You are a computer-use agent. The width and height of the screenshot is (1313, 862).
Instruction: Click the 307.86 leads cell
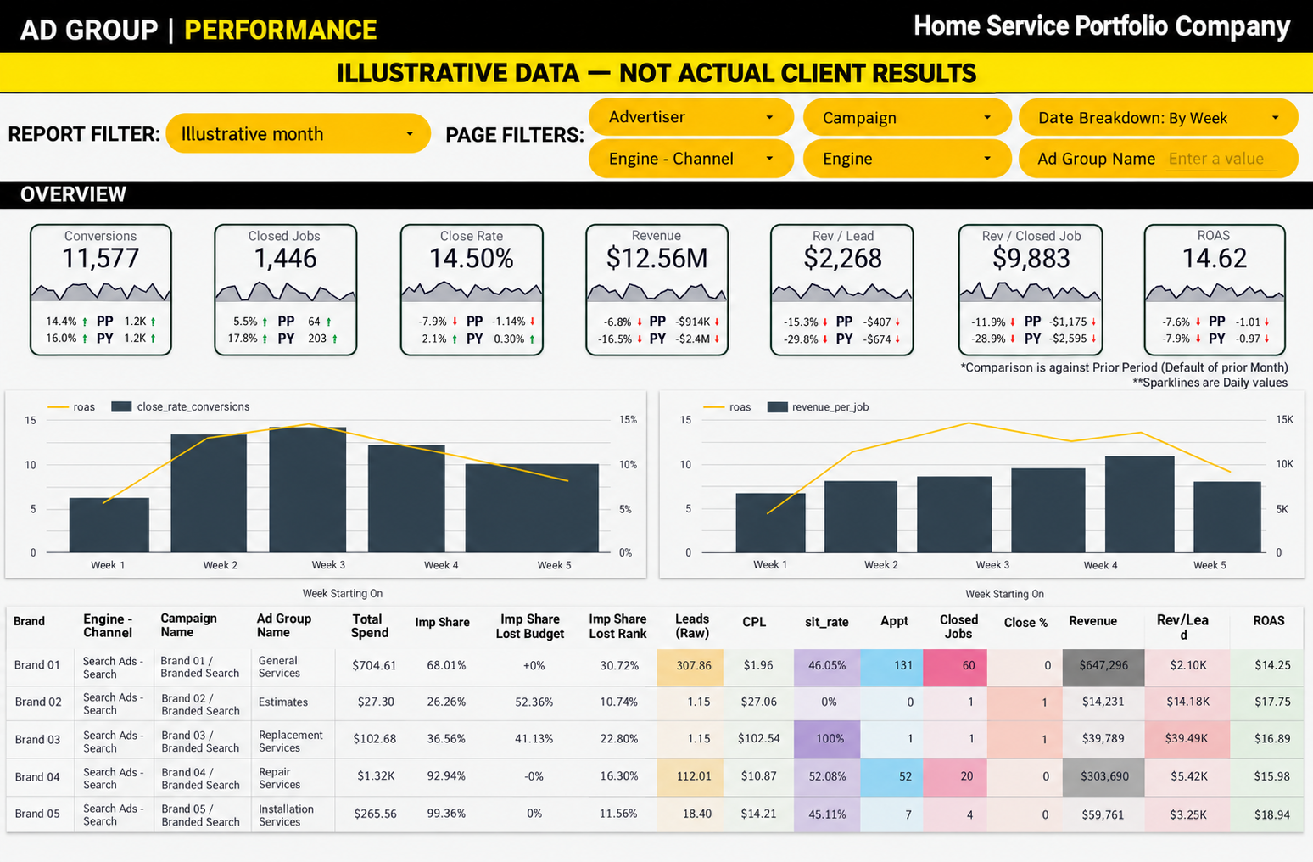click(x=690, y=666)
